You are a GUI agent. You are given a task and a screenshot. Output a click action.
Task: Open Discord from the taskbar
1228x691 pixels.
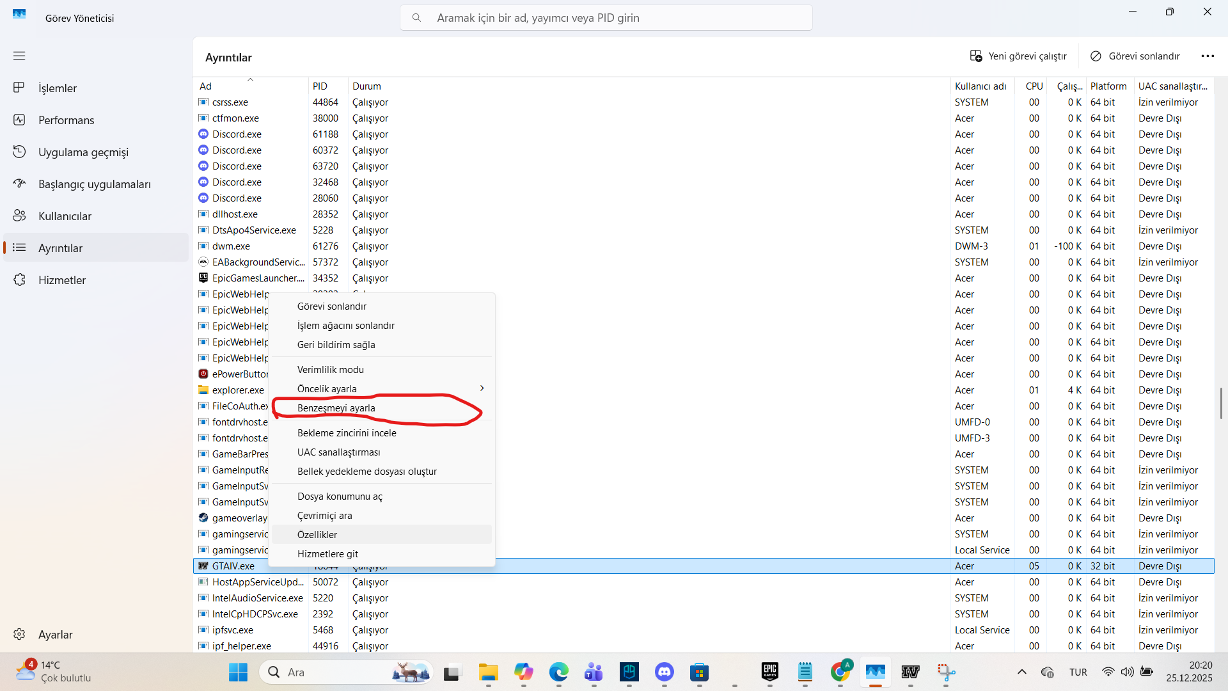pyautogui.click(x=664, y=672)
